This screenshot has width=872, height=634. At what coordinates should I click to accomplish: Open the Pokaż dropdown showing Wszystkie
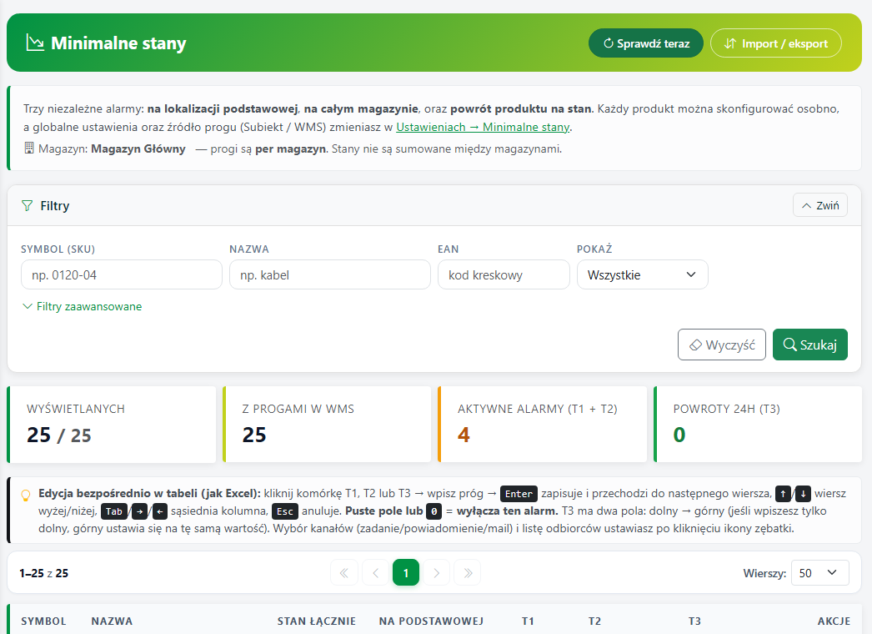coord(642,275)
